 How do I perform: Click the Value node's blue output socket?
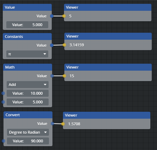coord(52,16)
